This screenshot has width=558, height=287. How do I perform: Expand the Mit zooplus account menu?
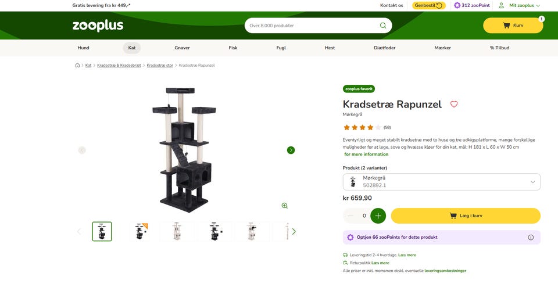pyautogui.click(x=519, y=5)
